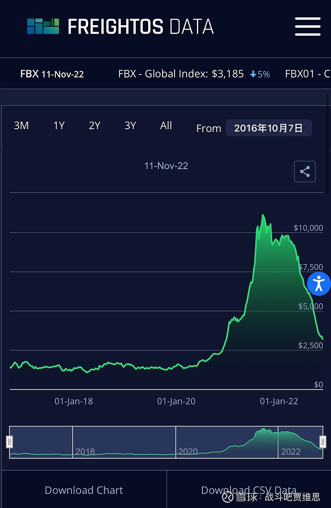This screenshot has width=331, height=508.
Task: Click the blue accessibility widget icon
Action: tap(319, 284)
